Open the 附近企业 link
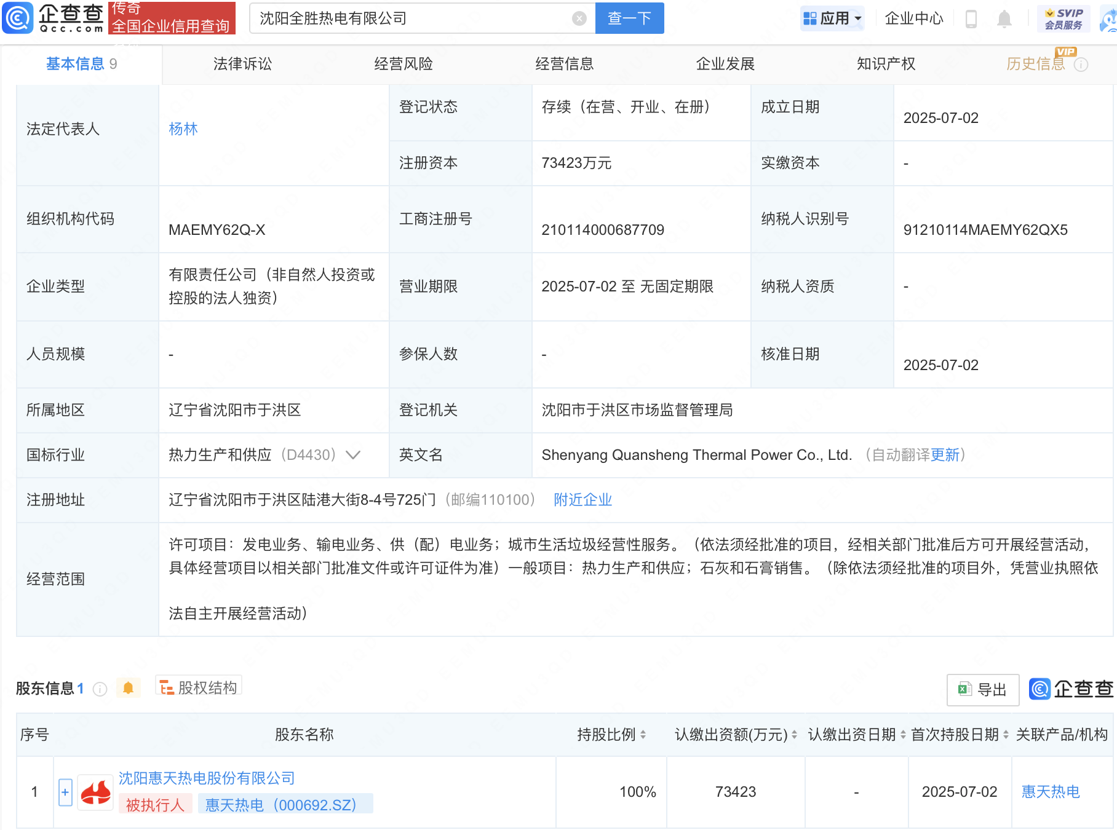 tap(583, 500)
